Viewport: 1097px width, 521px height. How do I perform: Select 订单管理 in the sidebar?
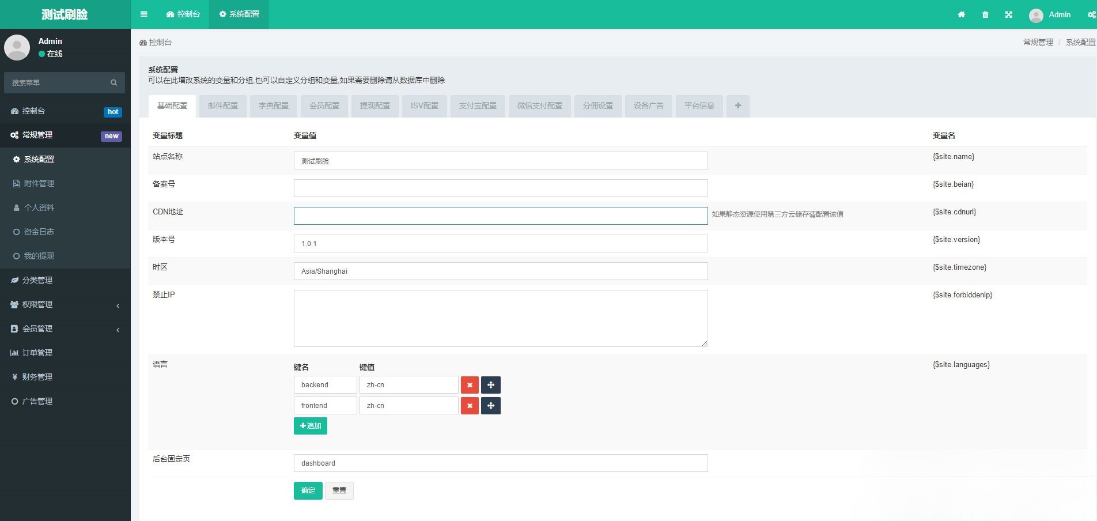coord(37,353)
